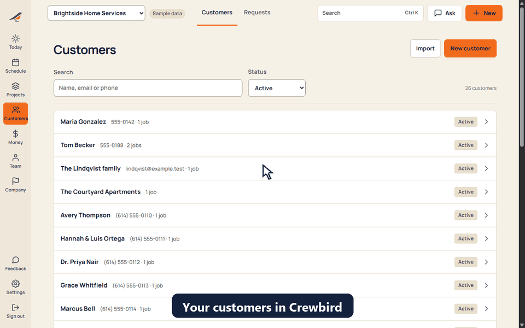This screenshot has height=328, width=525.
Task: Expand Tom Becker row chevron
Action: (x=486, y=145)
